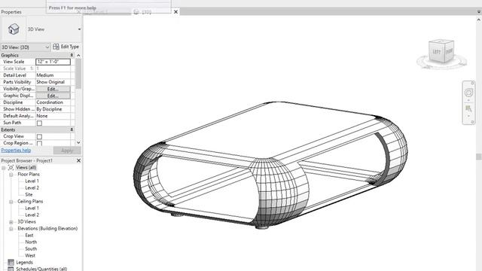
Task: Collapse the Extents properties section
Action: (x=72, y=129)
